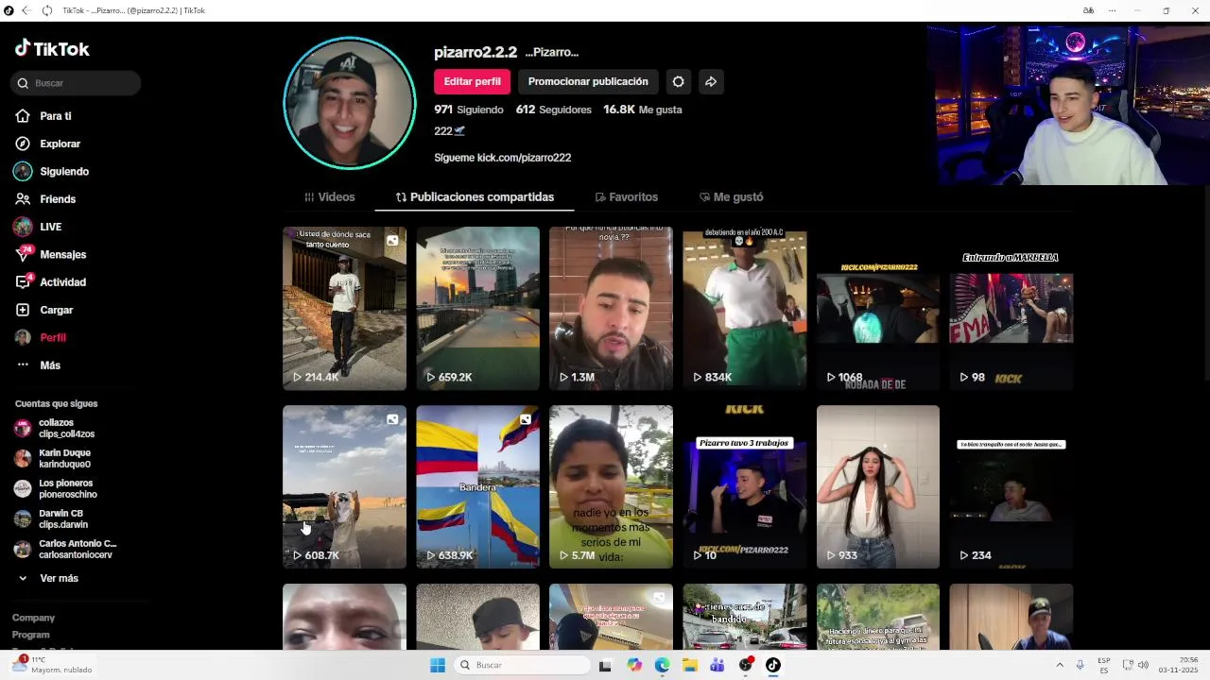Open the Pizarro tuvo 3 trabajos video
1210x680 pixels.
click(x=745, y=486)
